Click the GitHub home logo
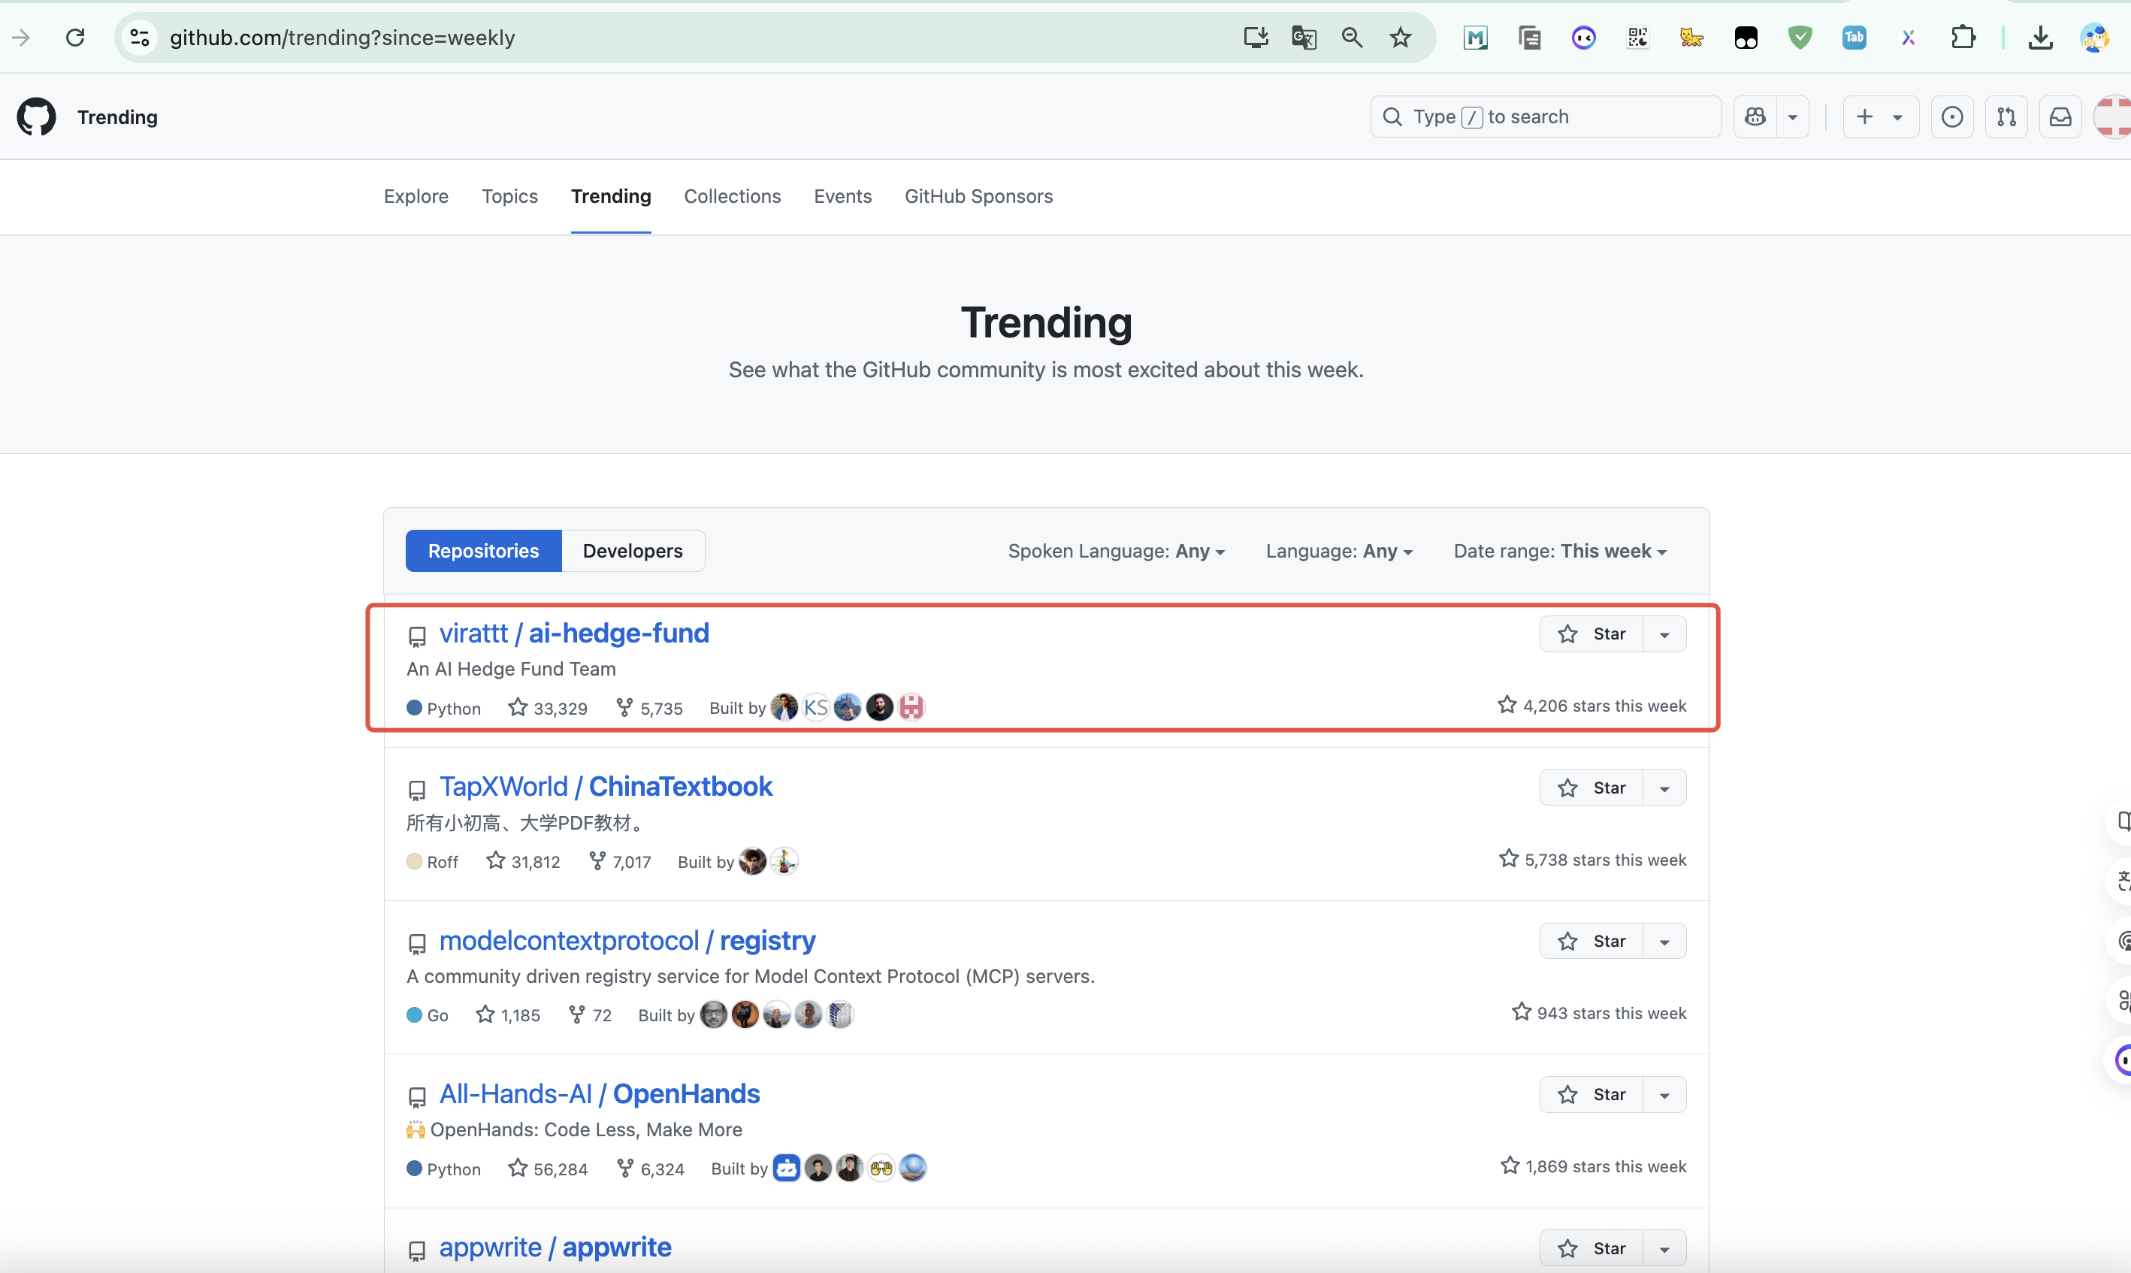 click(x=36, y=116)
